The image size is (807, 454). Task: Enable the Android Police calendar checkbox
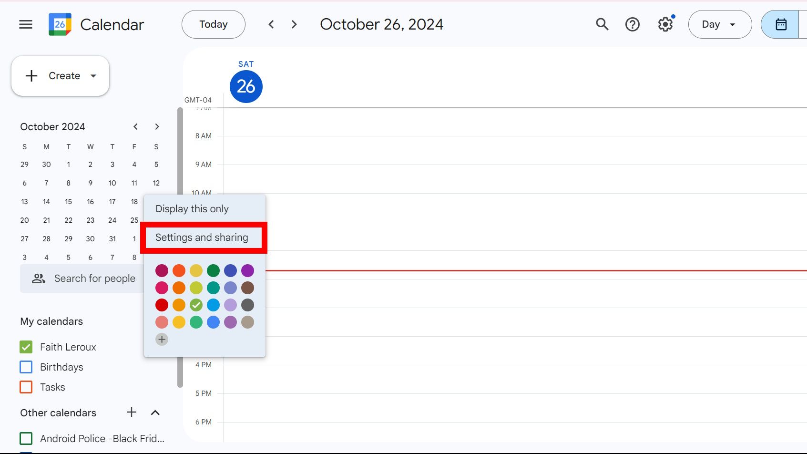coord(26,439)
